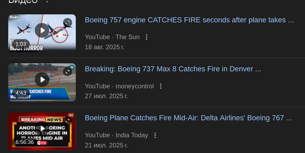The image size is (305, 153).
Task: Open three-dot menu beside The Sun
Action: 147,37
